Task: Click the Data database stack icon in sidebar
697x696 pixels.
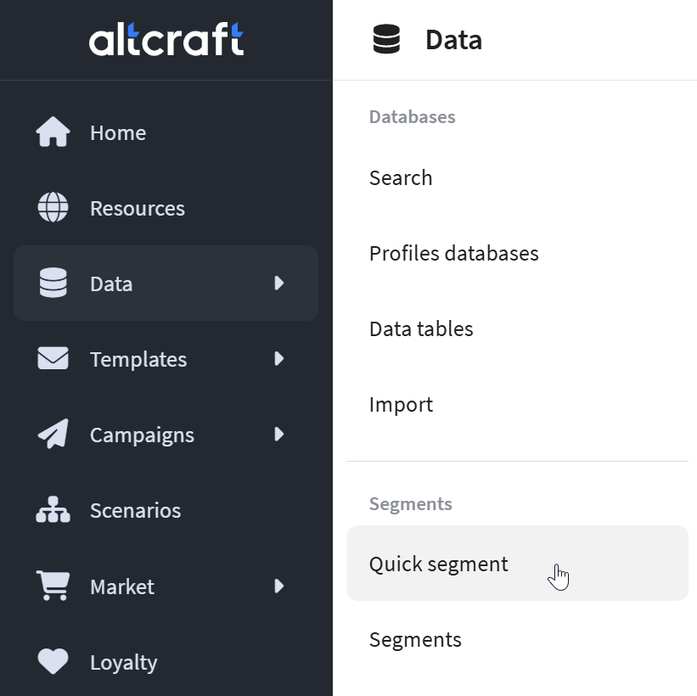Action: [53, 283]
